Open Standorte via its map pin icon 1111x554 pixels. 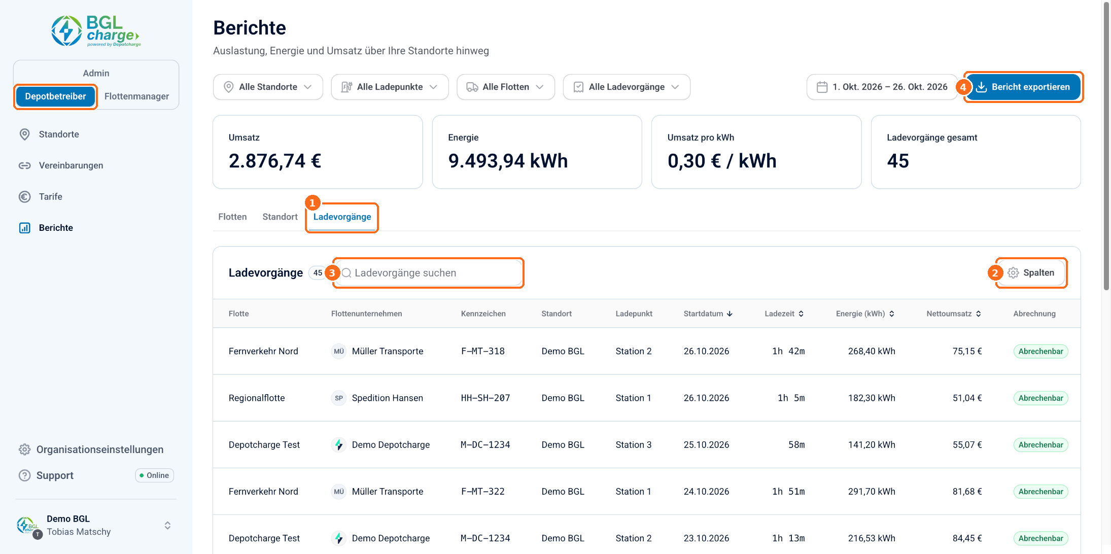tap(24, 134)
